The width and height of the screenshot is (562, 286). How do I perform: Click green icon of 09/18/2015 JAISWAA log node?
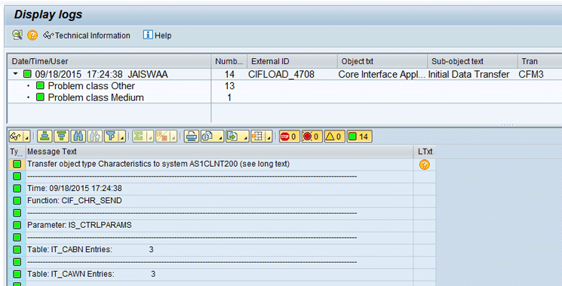28,74
